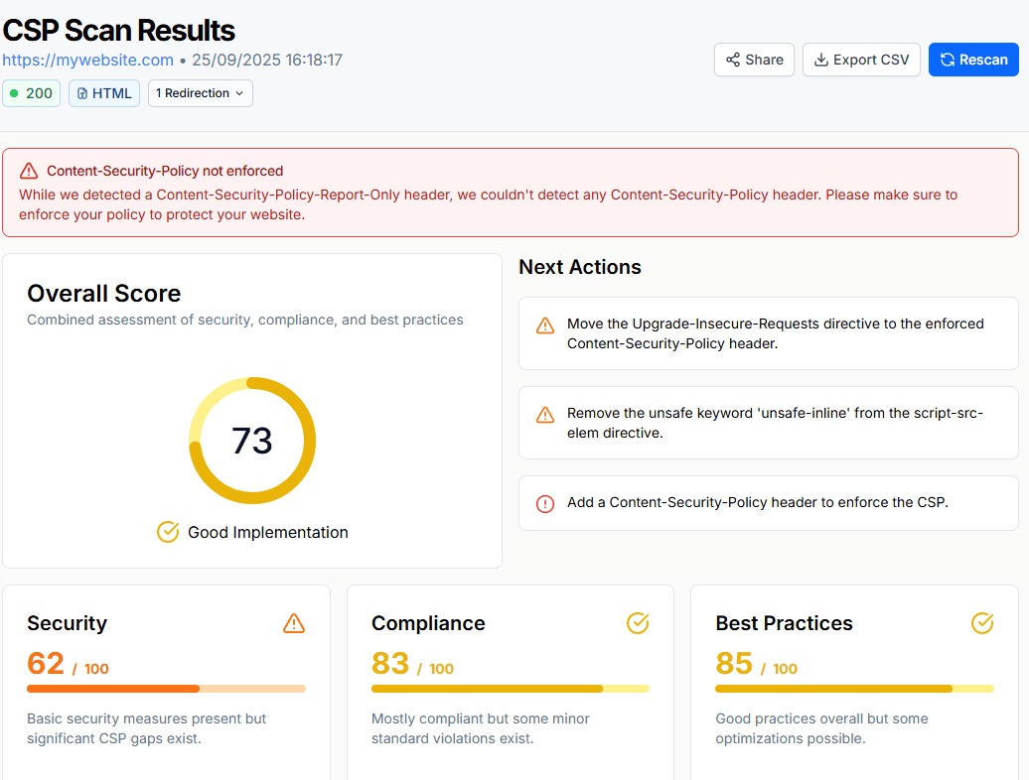Click the checkmark circle beside Compliance heading
This screenshot has width=1029, height=780.
637,623
